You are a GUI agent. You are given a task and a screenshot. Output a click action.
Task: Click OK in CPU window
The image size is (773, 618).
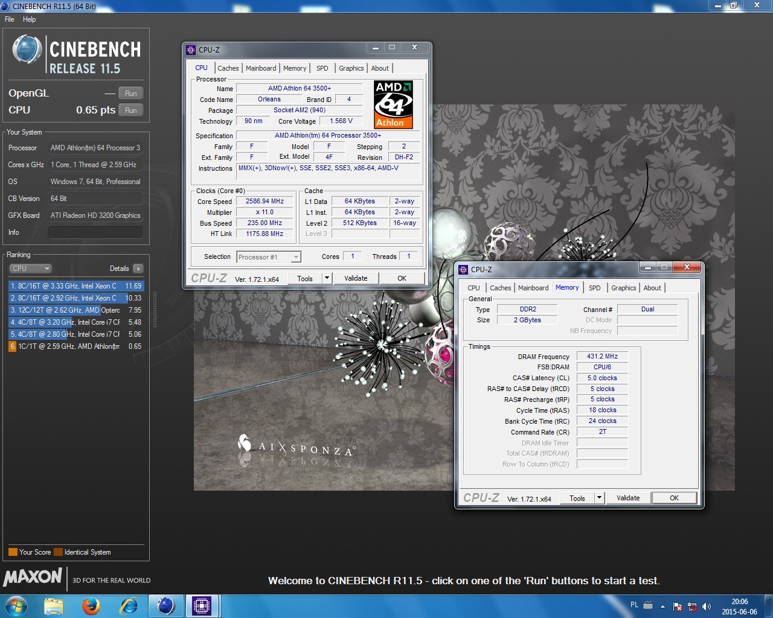(x=402, y=278)
